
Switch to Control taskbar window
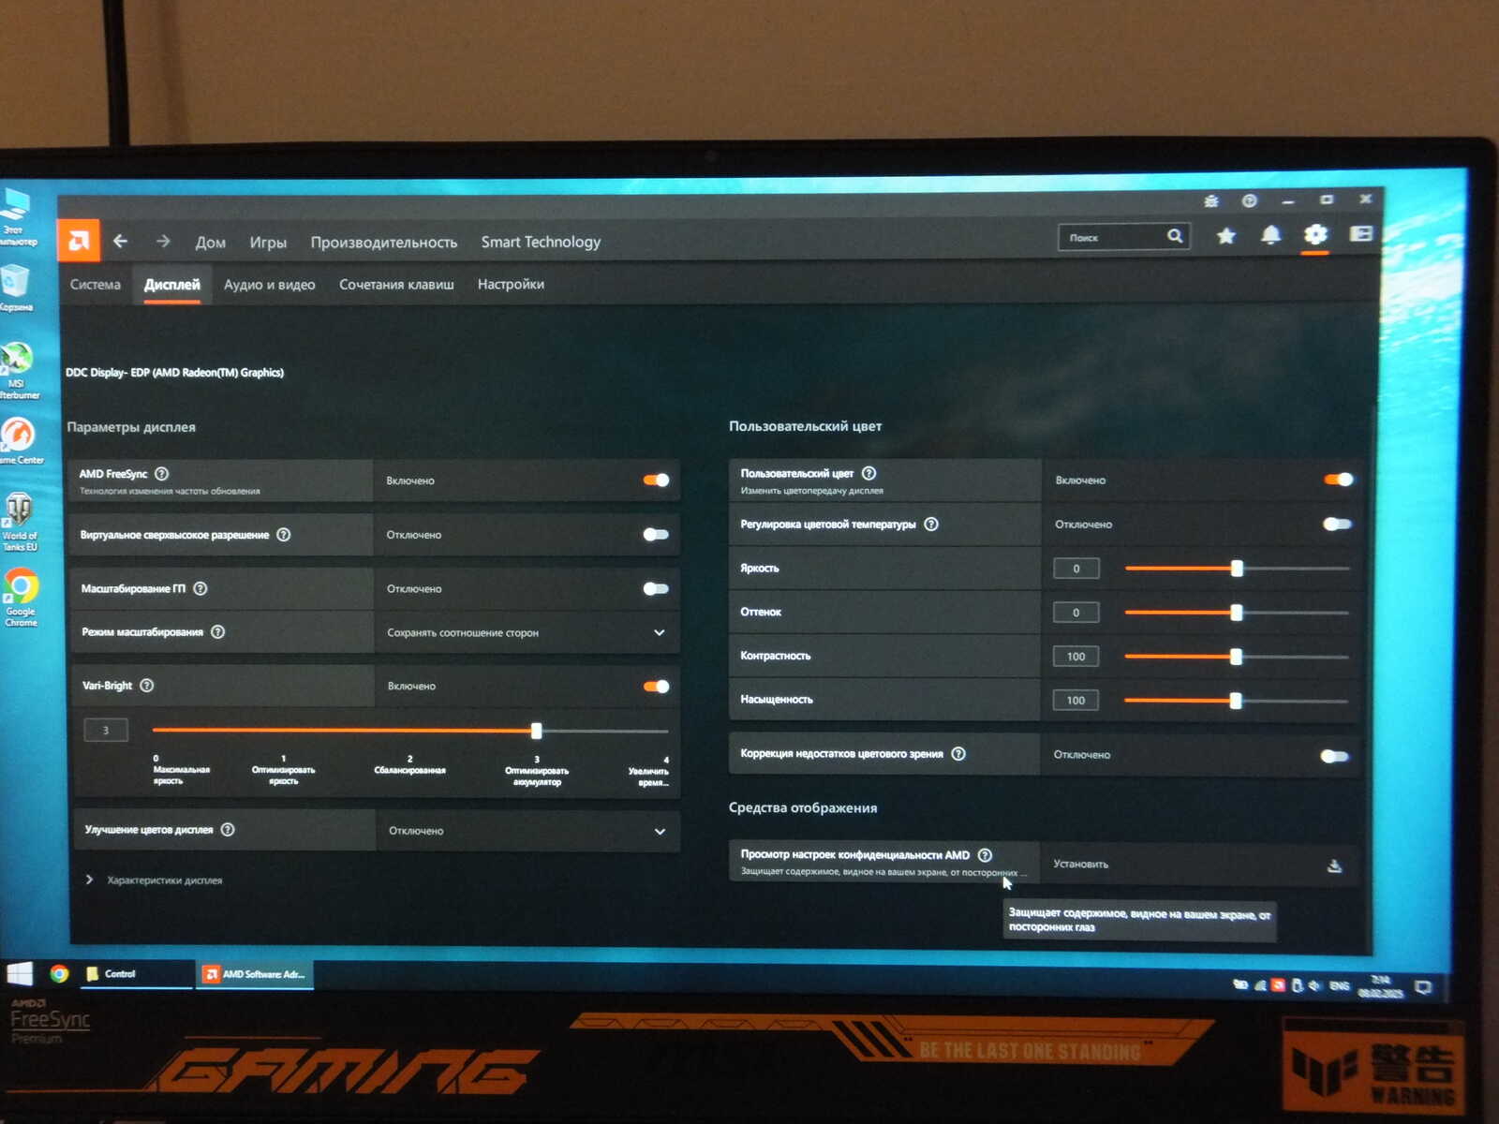(x=134, y=974)
